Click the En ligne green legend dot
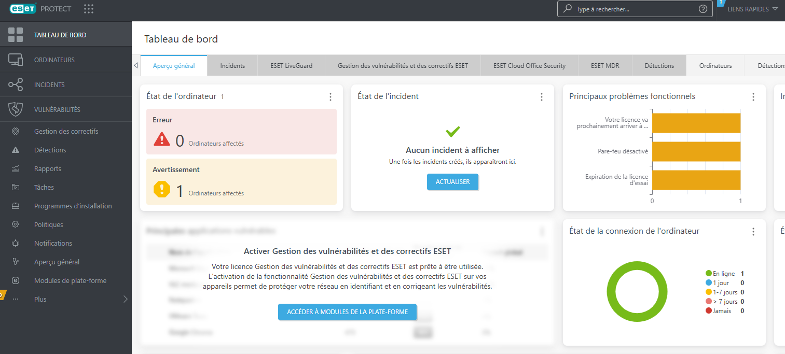 (x=709, y=273)
